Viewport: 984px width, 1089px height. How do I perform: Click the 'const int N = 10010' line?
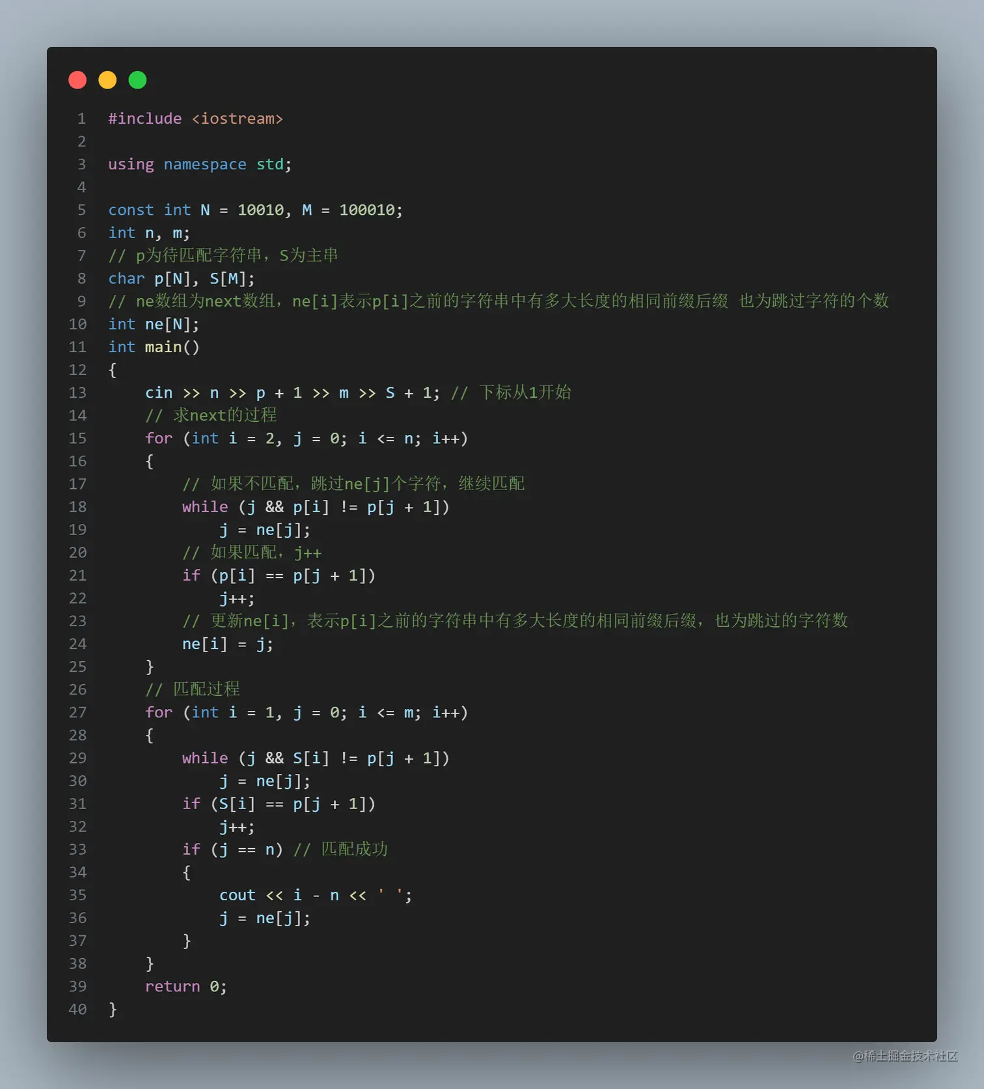point(256,210)
